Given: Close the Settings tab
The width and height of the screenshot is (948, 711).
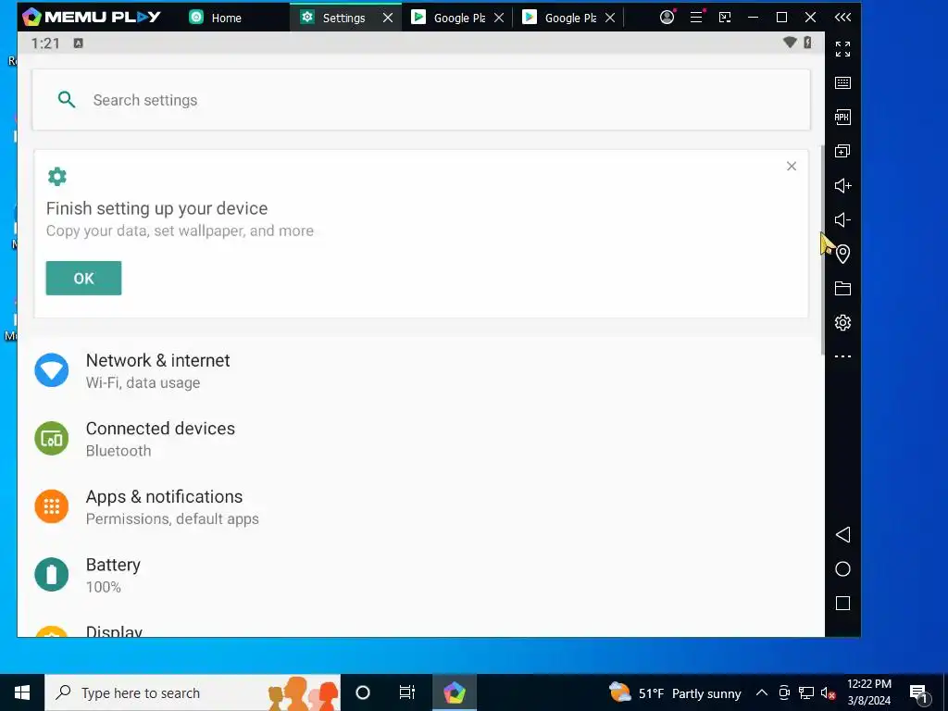Looking at the screenshot, I should click(x=388, y=18).
